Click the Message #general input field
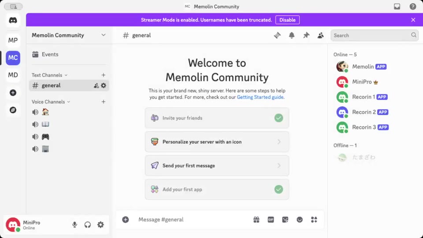 click(x=189, y=219)
